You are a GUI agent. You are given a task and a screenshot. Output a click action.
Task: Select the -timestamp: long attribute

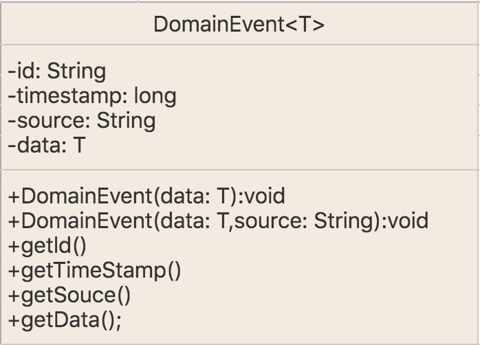tap(92, 96)
